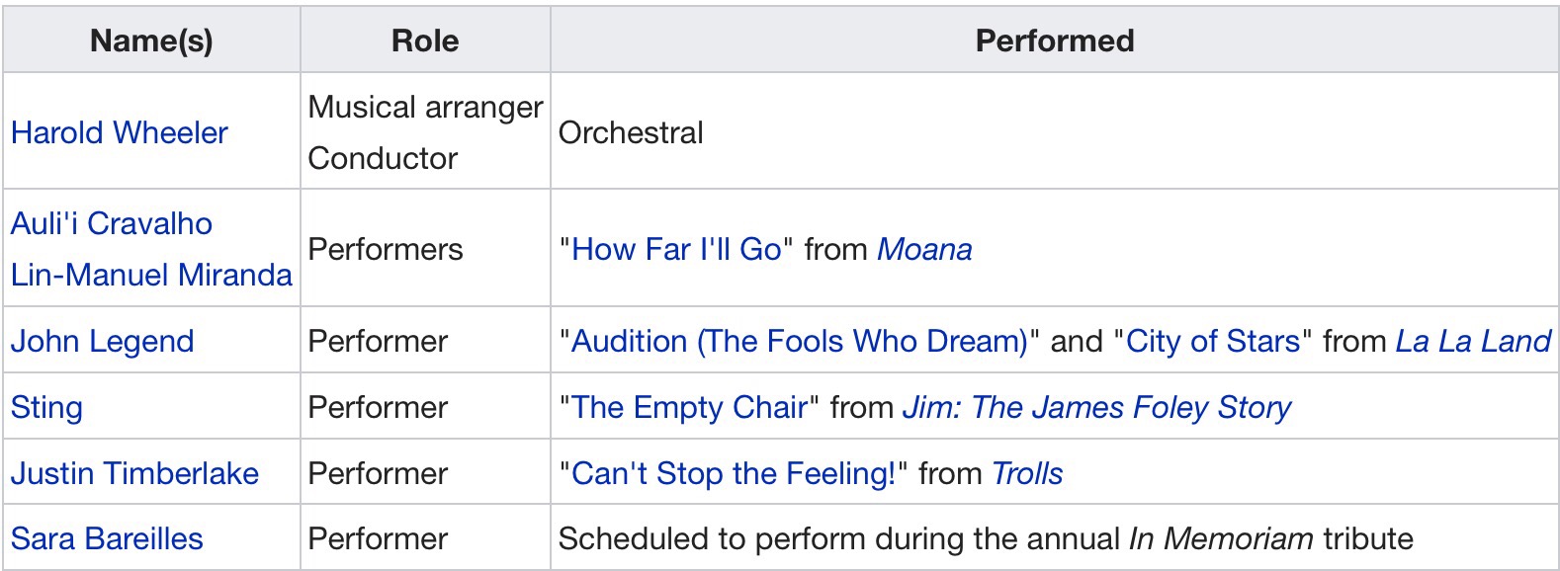Open the Harold Wheeler link
The width and height of the screenshot is (1560, 571).
pos(120,132)
